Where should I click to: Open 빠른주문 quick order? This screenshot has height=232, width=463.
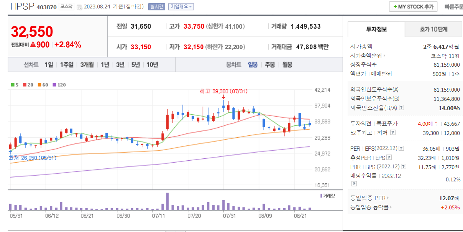pyautogui.click(x=454, y=7)
